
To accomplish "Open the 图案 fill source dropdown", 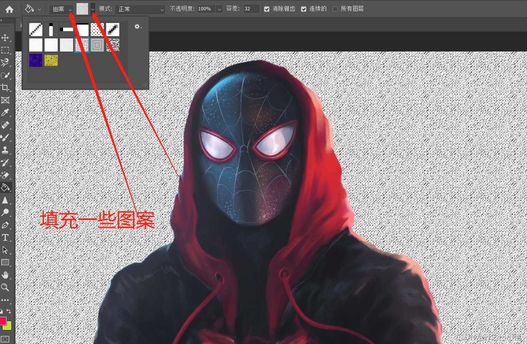I will click(62, 9).
